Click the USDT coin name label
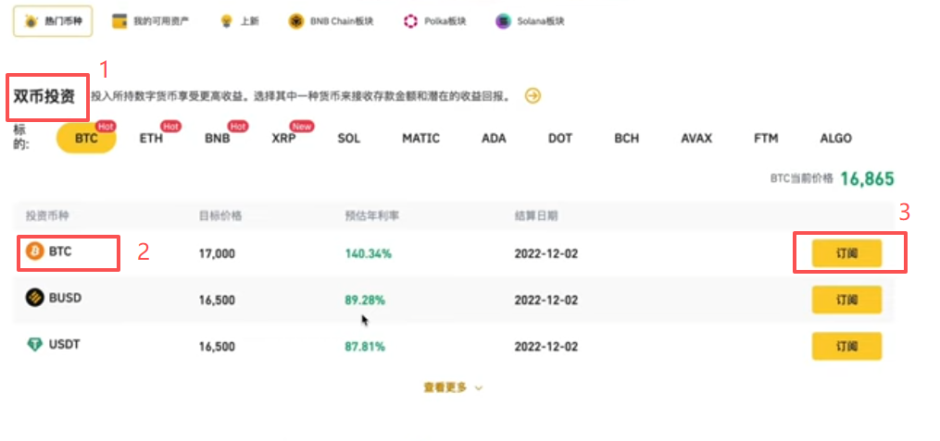This screenshot has height=441, width=940. (x=65, y=345)
